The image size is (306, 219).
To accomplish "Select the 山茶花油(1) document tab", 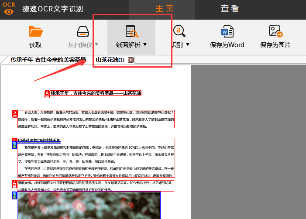I will click(x=67, y=60).
